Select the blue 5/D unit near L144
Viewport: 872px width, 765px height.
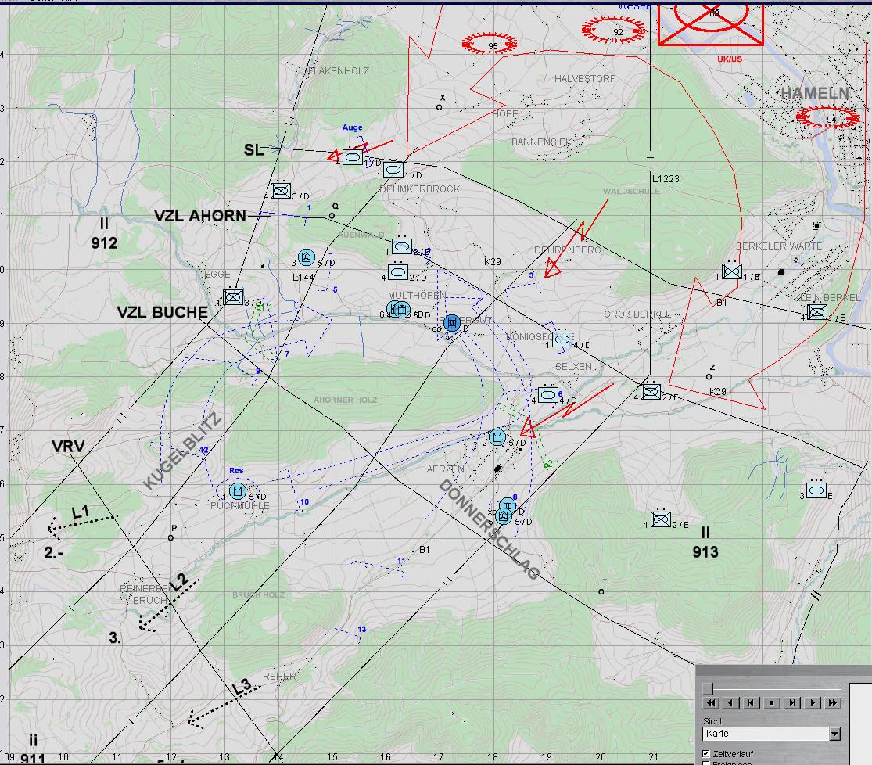[306, 257]
